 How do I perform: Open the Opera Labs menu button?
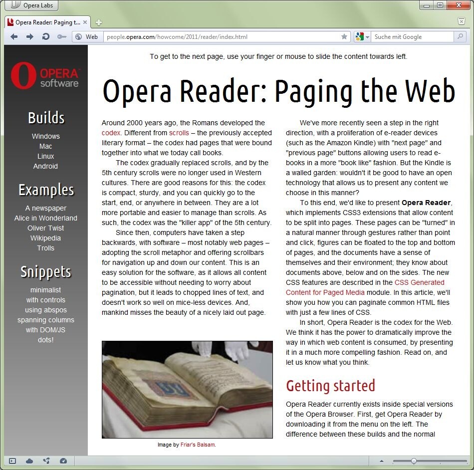point(31,5)
